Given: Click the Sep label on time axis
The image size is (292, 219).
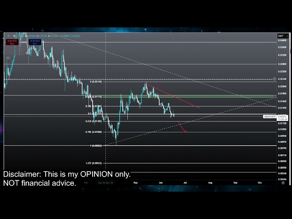Looking at the screenshot, I should coord(235,182).
